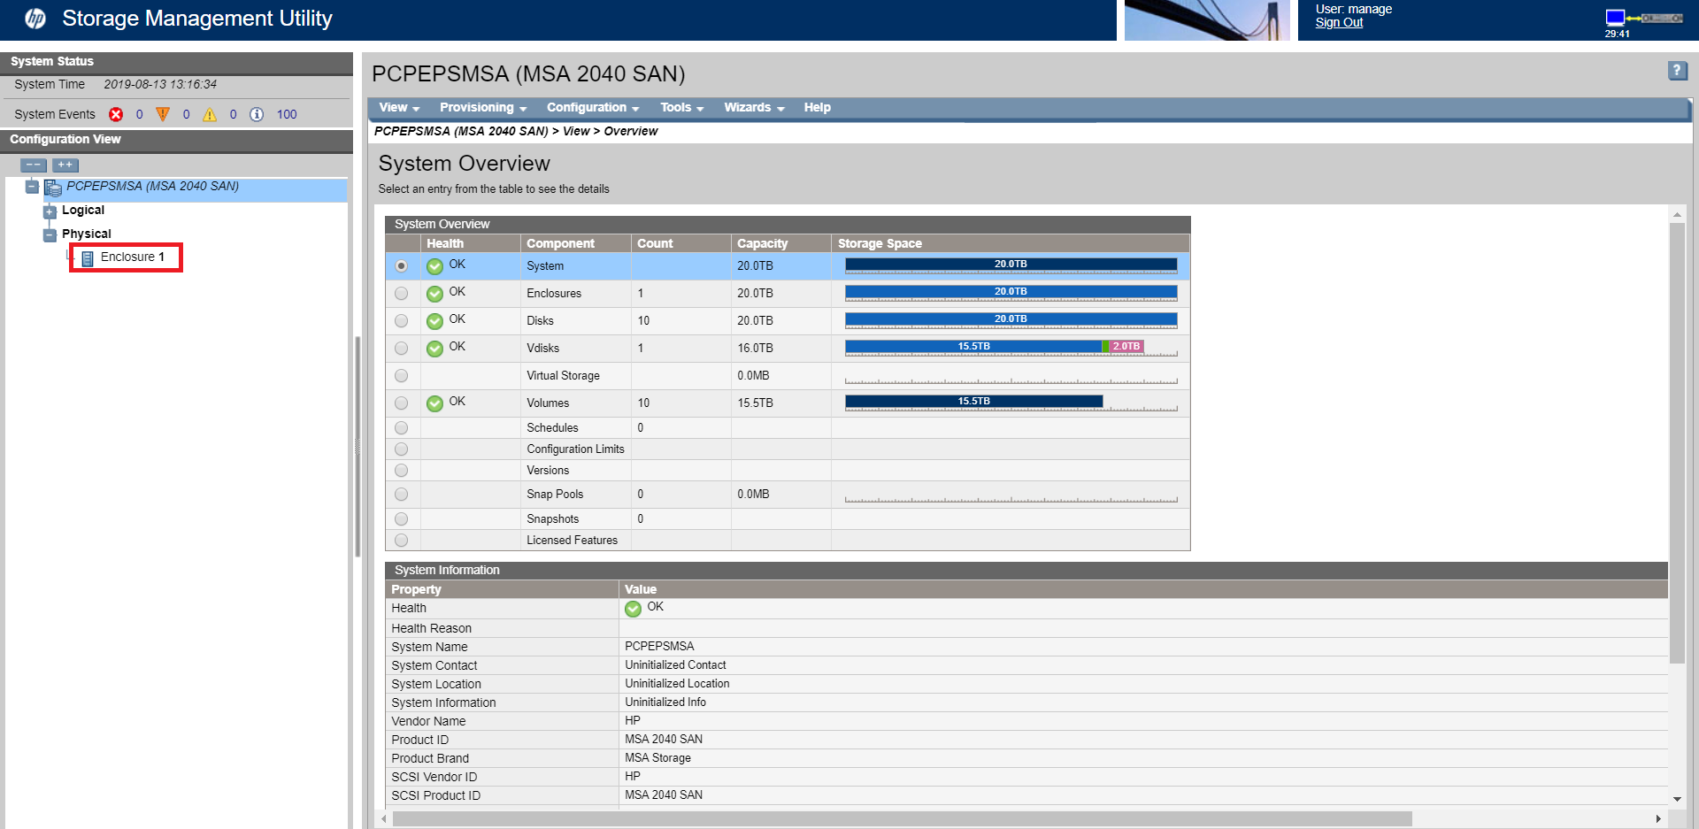The width and height of the screenshot is (1699, 829).
Task: Select the Physical tree item
Action: coord(87,234)
